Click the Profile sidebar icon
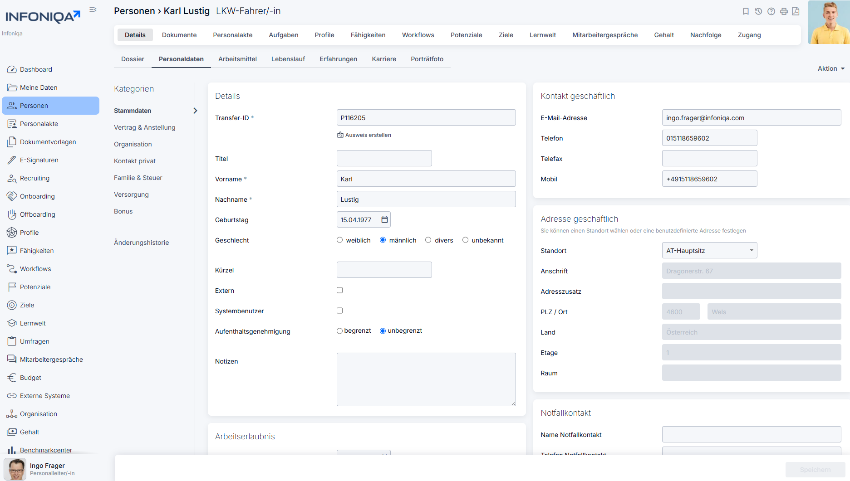The image size is (850, 481). 12,233
